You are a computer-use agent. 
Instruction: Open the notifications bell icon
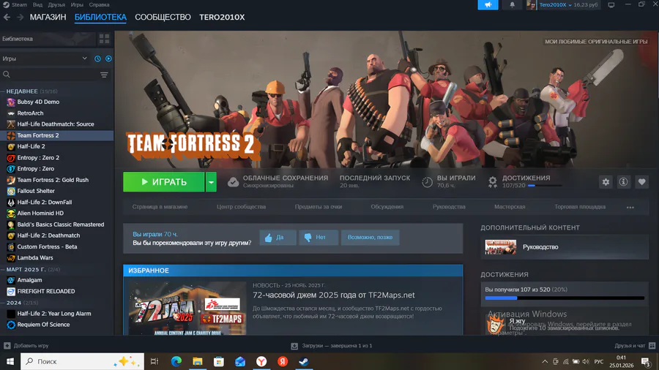coord(512,4)
